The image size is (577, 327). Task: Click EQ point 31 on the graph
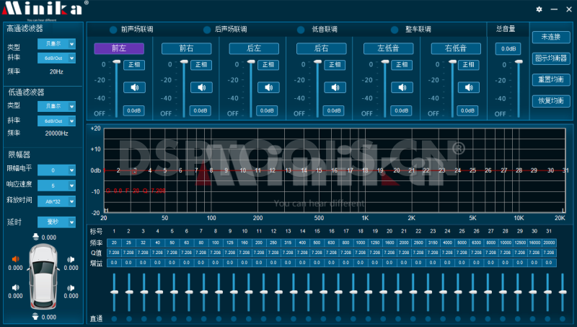tap(565, 170)
